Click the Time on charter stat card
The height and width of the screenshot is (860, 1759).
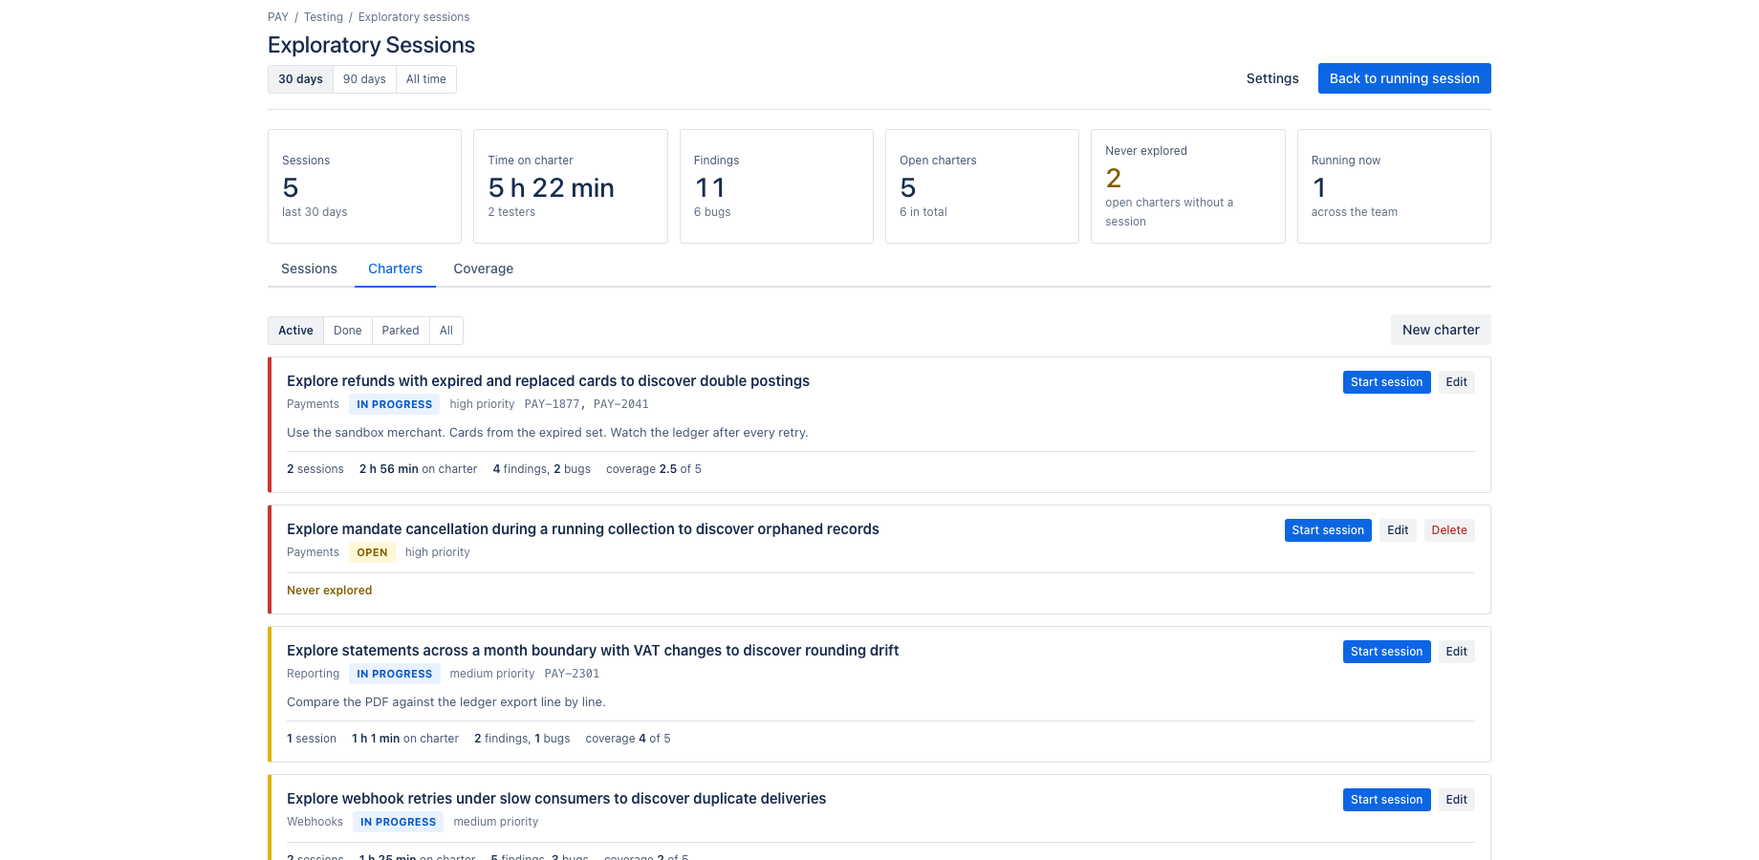click(x=571, y=186)
